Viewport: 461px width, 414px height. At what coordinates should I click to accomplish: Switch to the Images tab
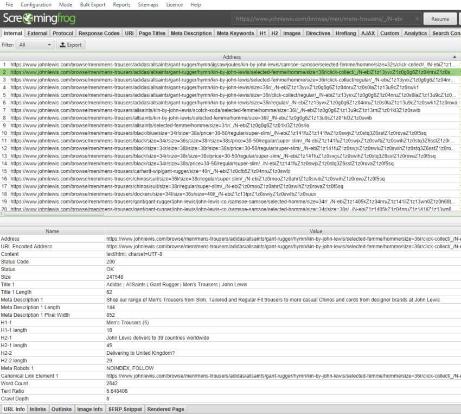[292, 33]
